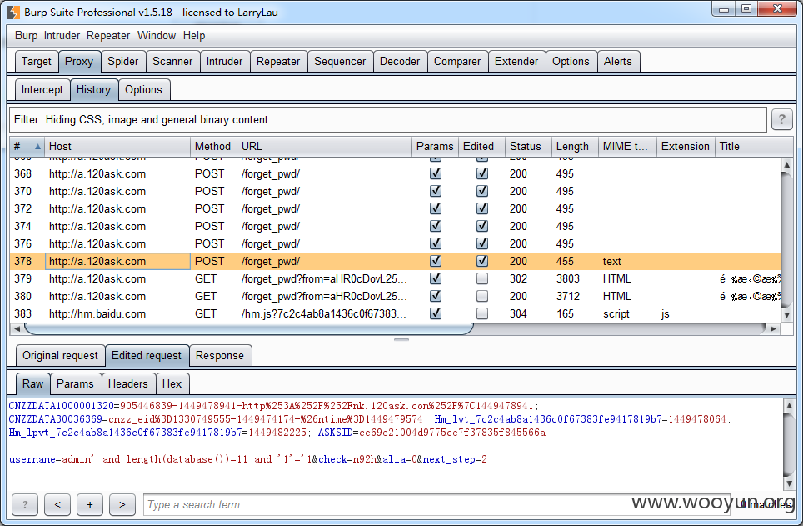The width and height of the screenshot is (803, 526).
Task: Toggle Edited checkbox for request 370
Action: [x=482, y=191]
